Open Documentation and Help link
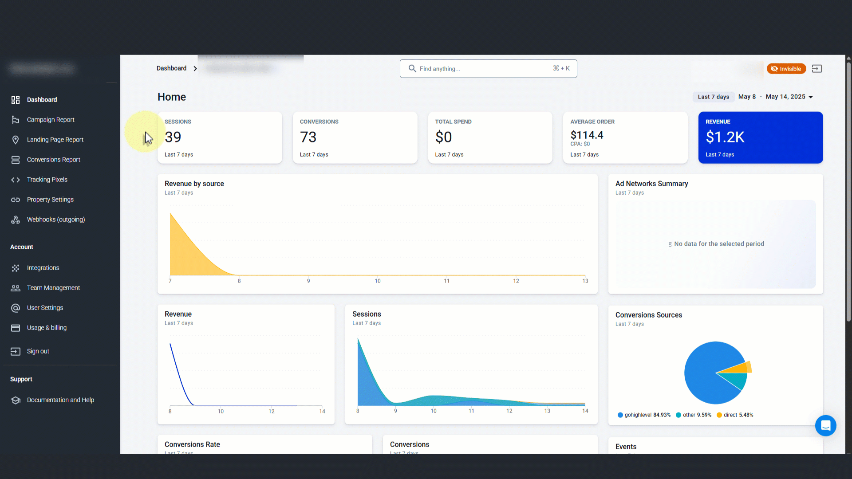Viewport: 852px width, 479px height. pos(60,400)
